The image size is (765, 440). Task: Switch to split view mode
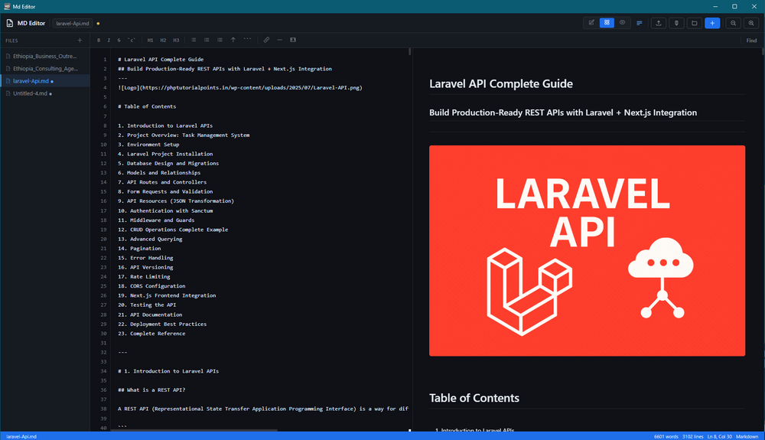[607, 23]
